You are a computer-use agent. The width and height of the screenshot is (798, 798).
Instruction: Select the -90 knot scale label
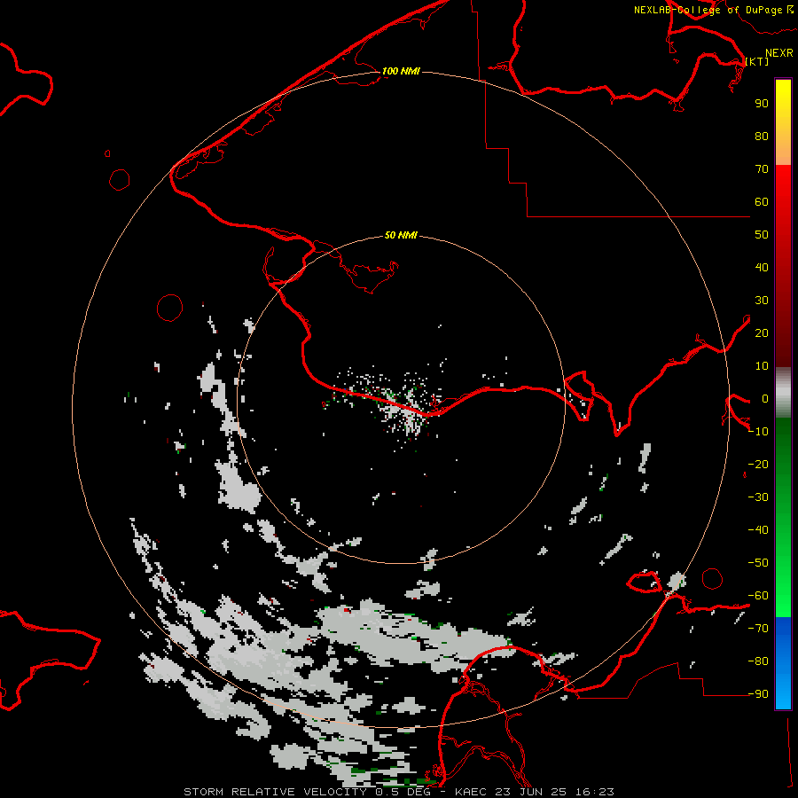[758, 694]
